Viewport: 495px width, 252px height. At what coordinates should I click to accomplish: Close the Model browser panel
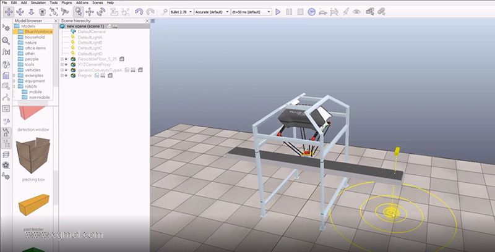[x=56, y=21]
